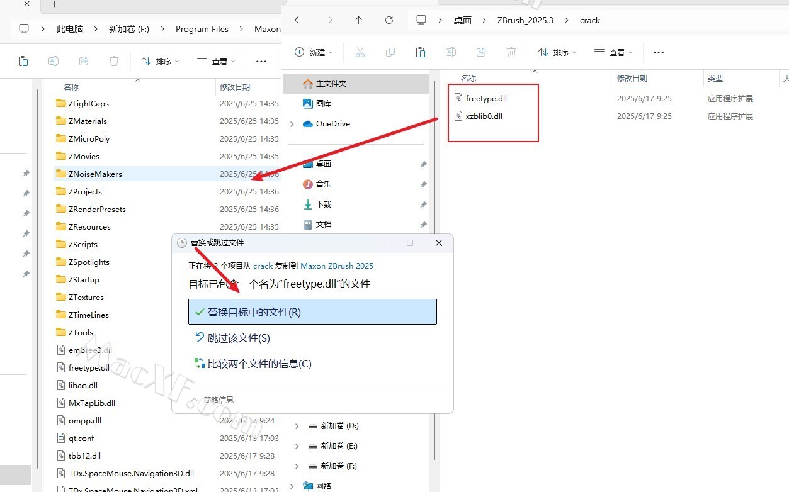Sort by 修改日期 column header in the crack window

[632, 79]
